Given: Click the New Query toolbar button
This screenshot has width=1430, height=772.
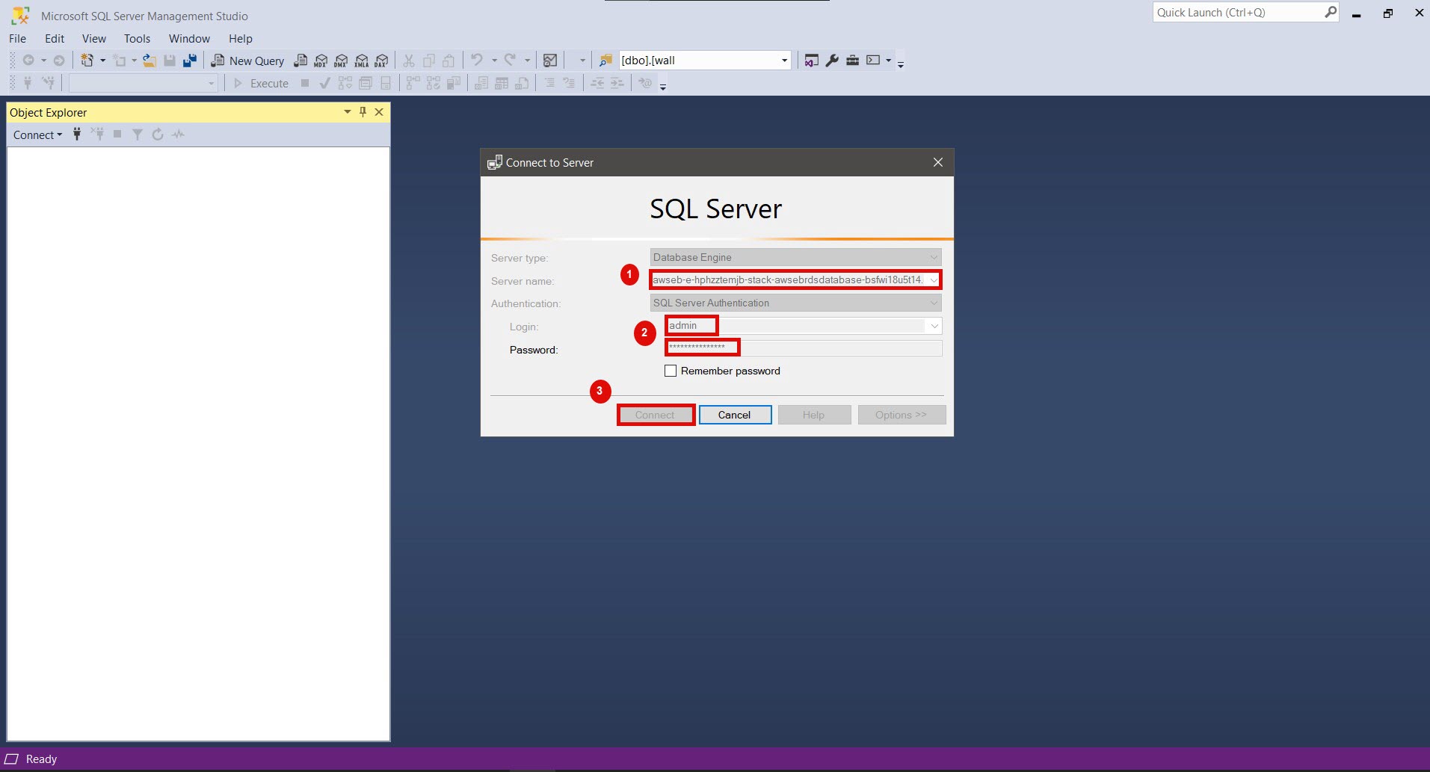Looking at the screenshot, I should click(x=248, y=61).
